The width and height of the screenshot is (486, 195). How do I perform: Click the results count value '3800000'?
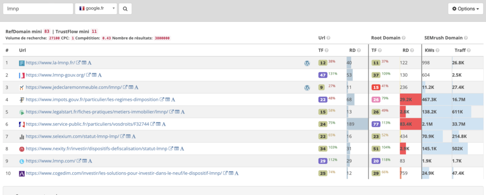(162, 38)
